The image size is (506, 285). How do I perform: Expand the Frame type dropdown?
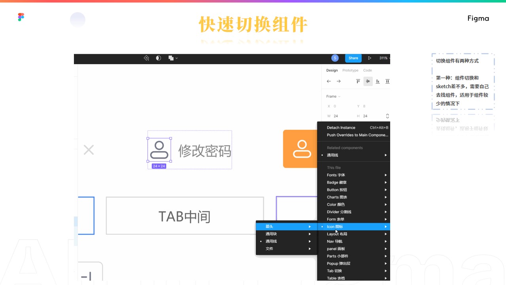pos(333,97)
